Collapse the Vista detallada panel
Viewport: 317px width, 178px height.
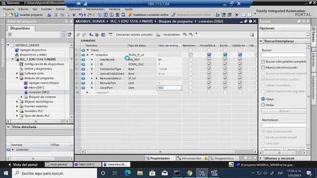[8, 127]
